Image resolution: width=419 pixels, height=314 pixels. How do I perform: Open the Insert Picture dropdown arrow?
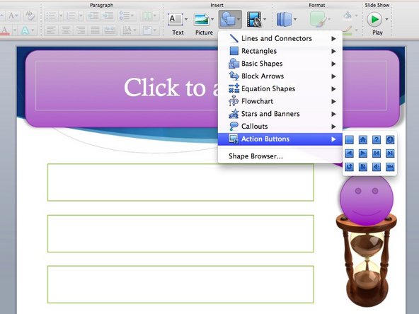(x=212, y=19)
